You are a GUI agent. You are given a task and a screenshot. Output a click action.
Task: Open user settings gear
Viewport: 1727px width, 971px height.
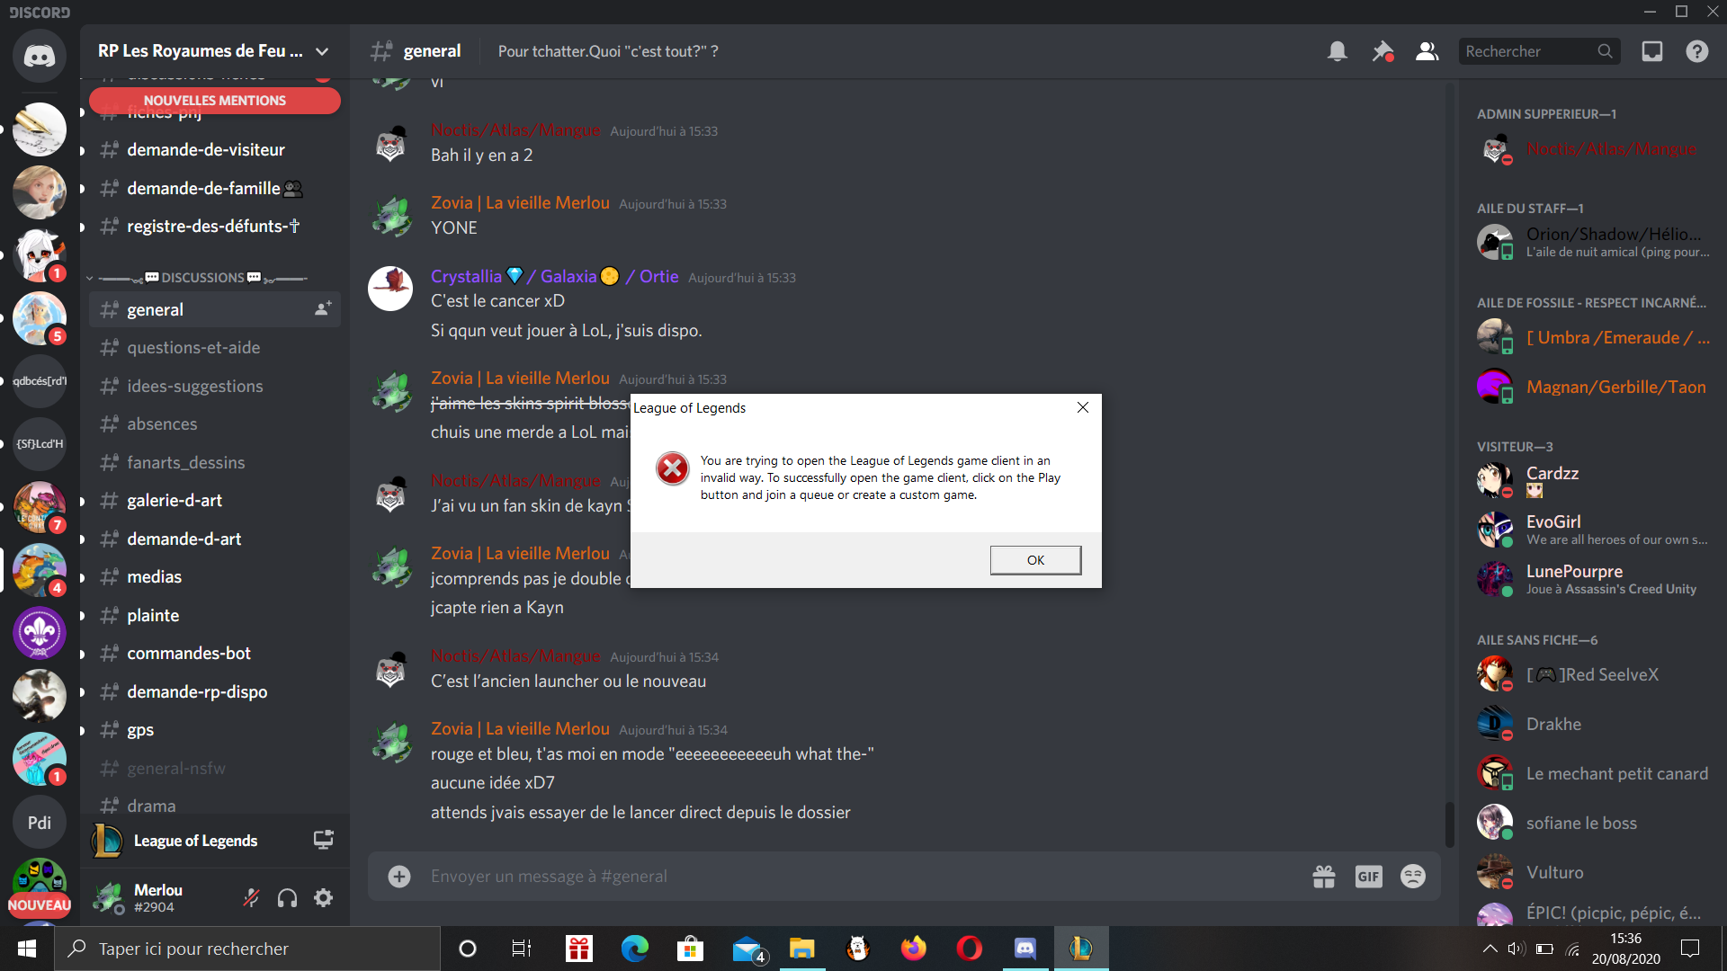point(324,897)
